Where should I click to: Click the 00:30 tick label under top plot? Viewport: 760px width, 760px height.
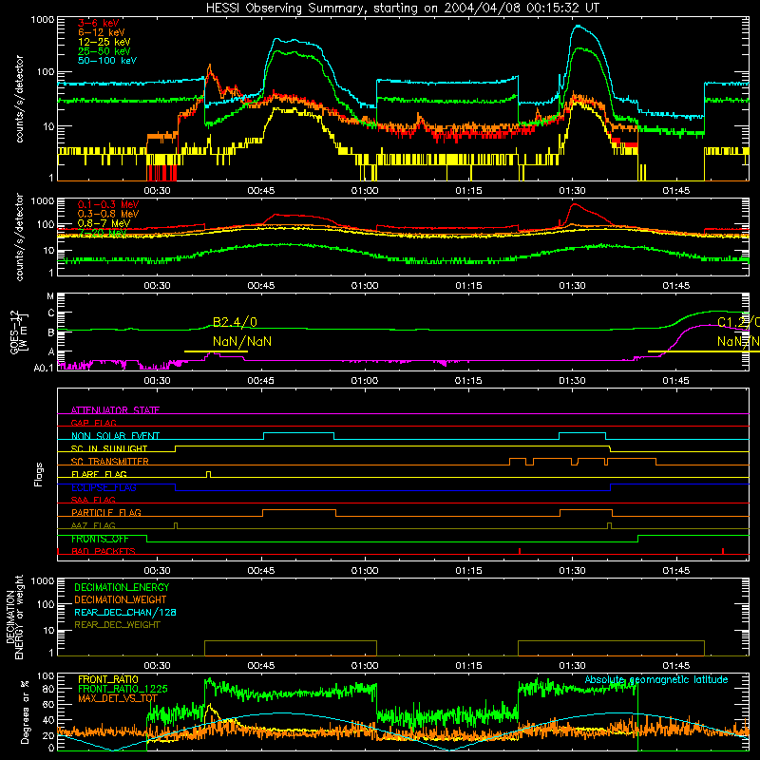[157, 191]
